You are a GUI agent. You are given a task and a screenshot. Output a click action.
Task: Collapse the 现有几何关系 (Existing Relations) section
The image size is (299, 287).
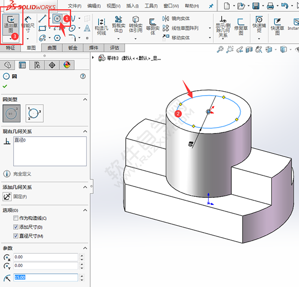[x=85, y=132]
